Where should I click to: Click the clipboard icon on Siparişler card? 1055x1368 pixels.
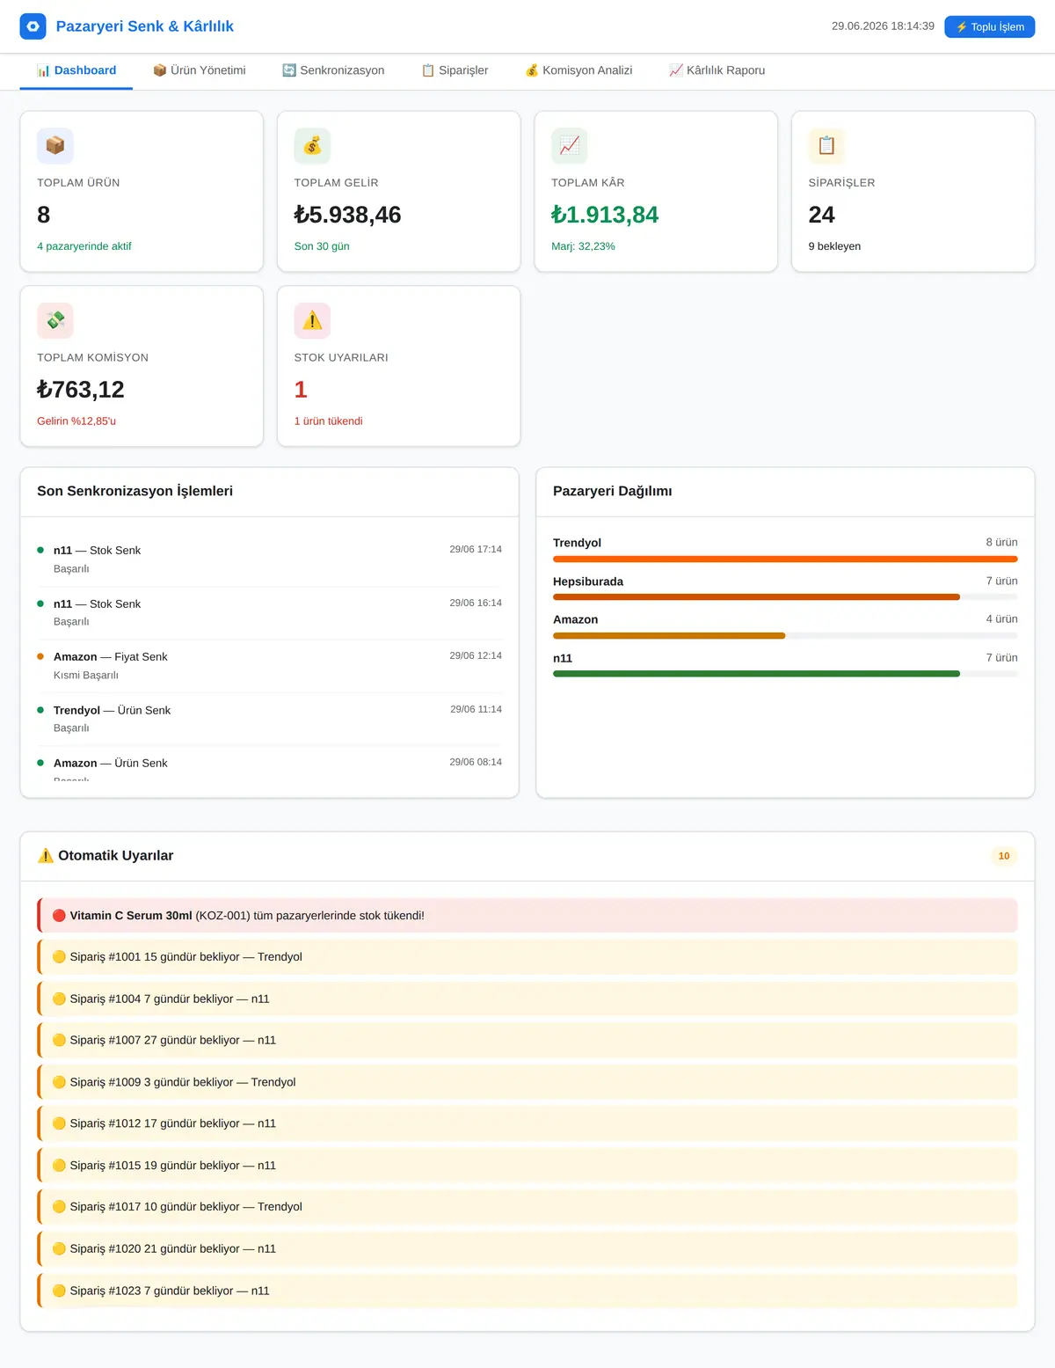click(826, 146)
